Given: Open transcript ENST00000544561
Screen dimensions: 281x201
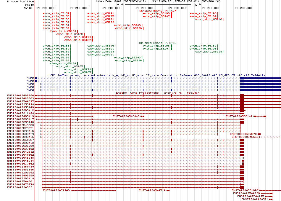Looking at the screenshot, I should [21, 181].
